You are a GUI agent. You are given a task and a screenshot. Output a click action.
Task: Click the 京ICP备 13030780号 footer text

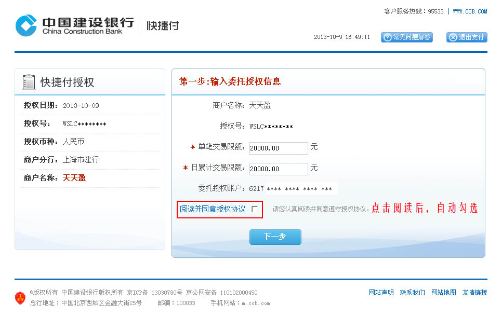[154, 293]
